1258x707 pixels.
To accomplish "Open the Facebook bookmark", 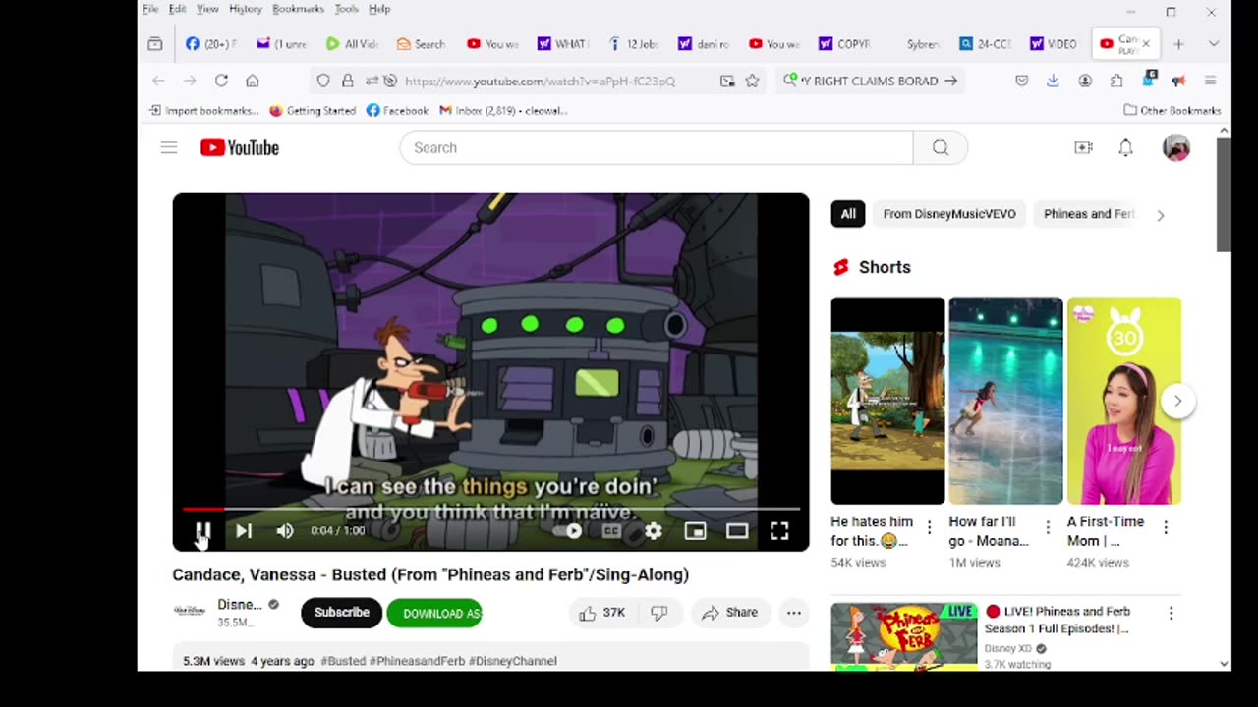I will point(397,110).
